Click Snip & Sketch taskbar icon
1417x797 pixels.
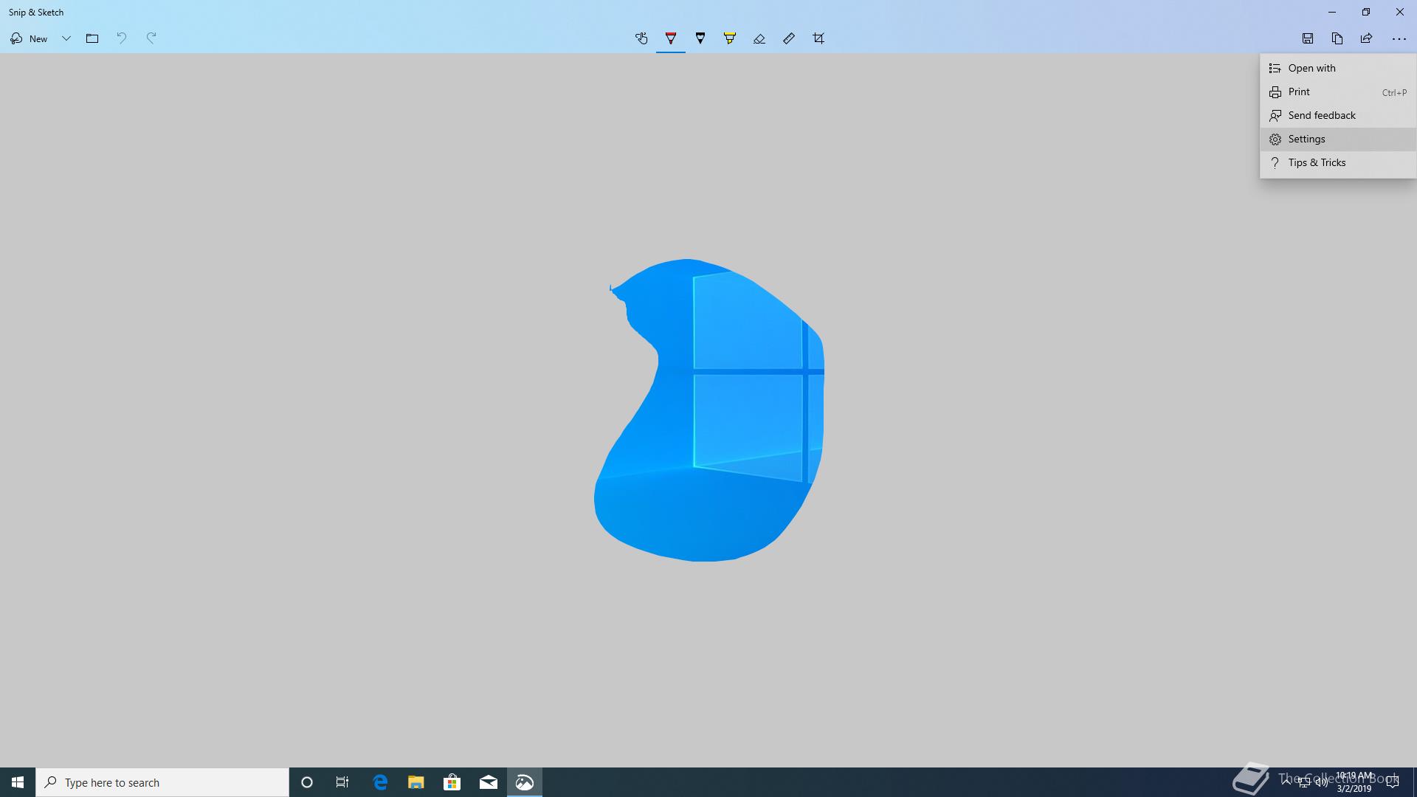click(525, 782)
